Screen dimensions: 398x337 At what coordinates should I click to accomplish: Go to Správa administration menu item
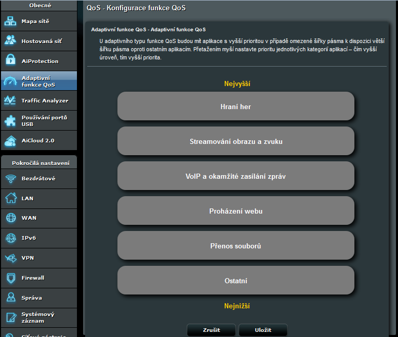click(38, 298)
